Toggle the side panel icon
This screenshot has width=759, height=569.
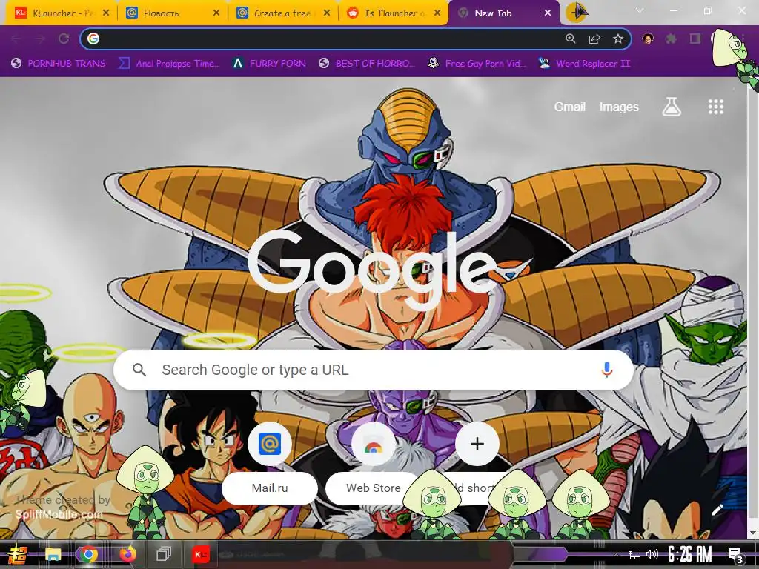[x=695, y=39]
